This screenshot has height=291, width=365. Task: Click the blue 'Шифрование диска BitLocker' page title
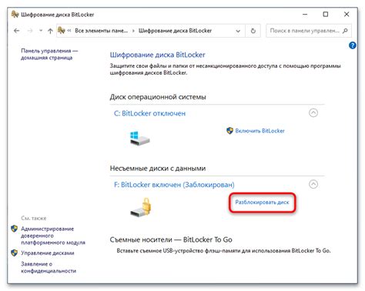pyautogui.click(x=157, y=55)
